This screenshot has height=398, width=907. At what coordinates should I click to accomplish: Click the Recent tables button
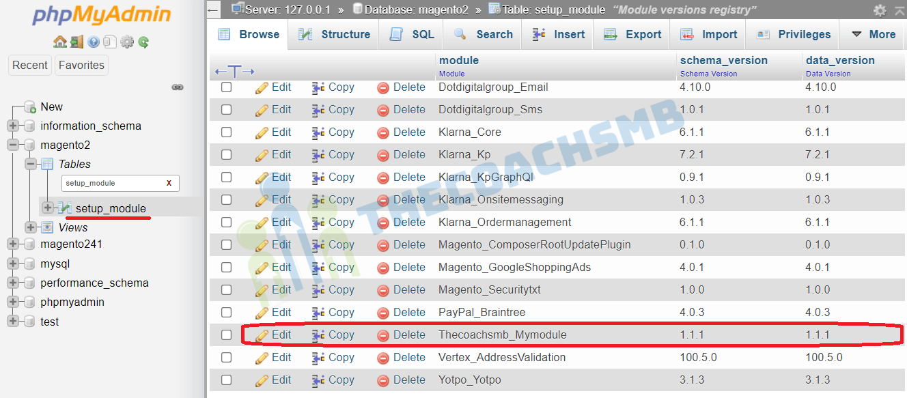click(x=30, y=66)
